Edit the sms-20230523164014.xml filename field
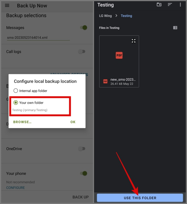 coord(38,37)
